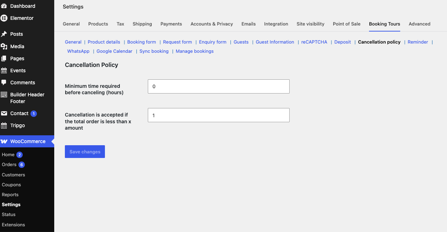Click the Tripgo calendar icon
The width and height of the screenshot is (447, 232).
pos(4,125)
